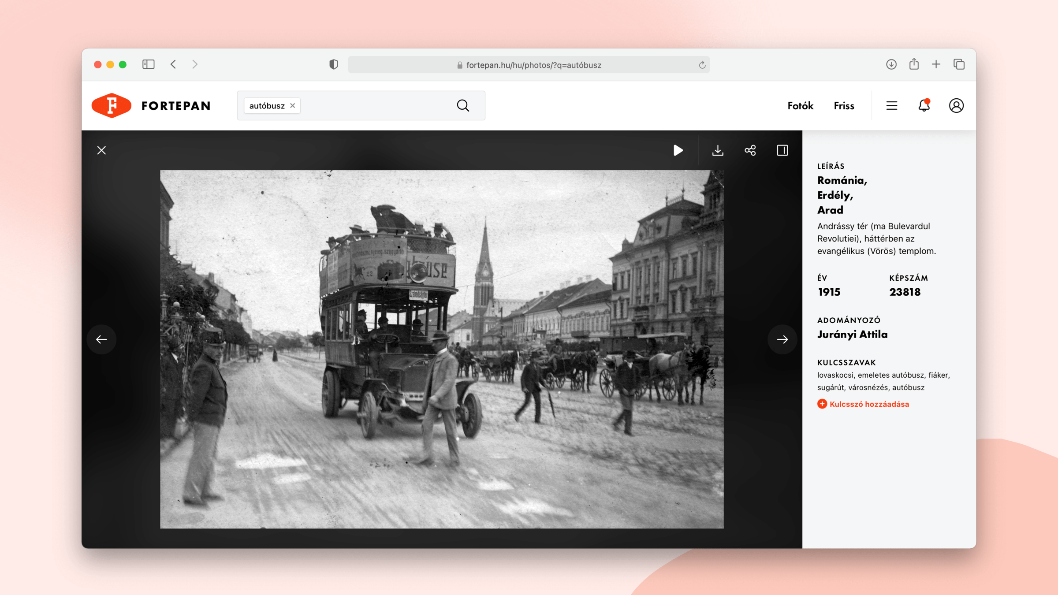Click the historic bus photo
The image size is (1058, 595).
tap(442, 349)
